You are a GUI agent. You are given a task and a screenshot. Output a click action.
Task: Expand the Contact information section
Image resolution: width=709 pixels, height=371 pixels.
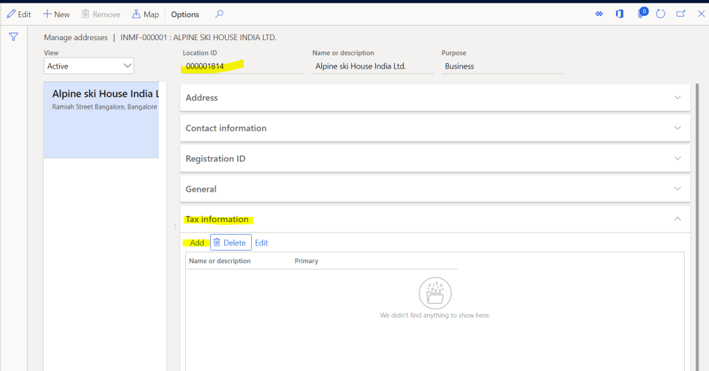tap(434, 128)
